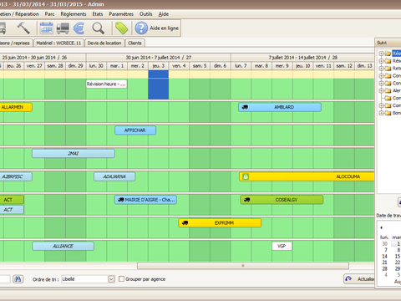This screenshot has width=401, height=301.
Task: Open the calendar planning icon
Action: (x=46, y=28)
